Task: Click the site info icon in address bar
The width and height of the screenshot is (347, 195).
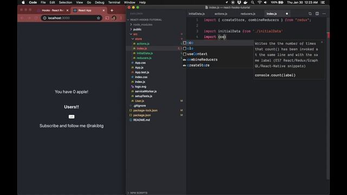Action: point(44,18)
